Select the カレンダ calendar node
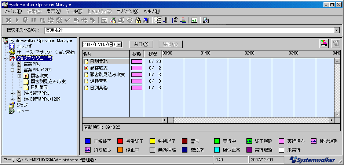344x165 pixels. pyautogui.click(x=24, y=46)
